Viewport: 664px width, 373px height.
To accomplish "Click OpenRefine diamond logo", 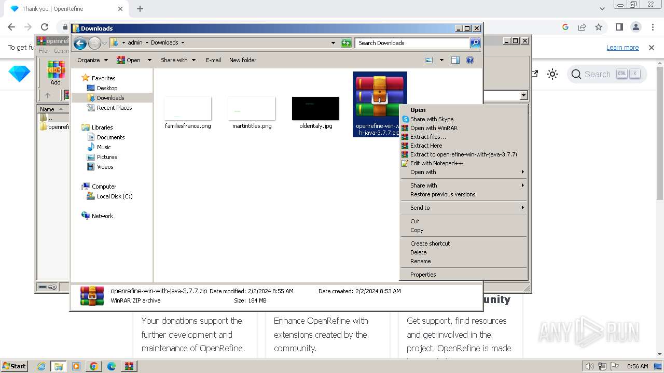I will pyautogui.click(x=19, y=74).
